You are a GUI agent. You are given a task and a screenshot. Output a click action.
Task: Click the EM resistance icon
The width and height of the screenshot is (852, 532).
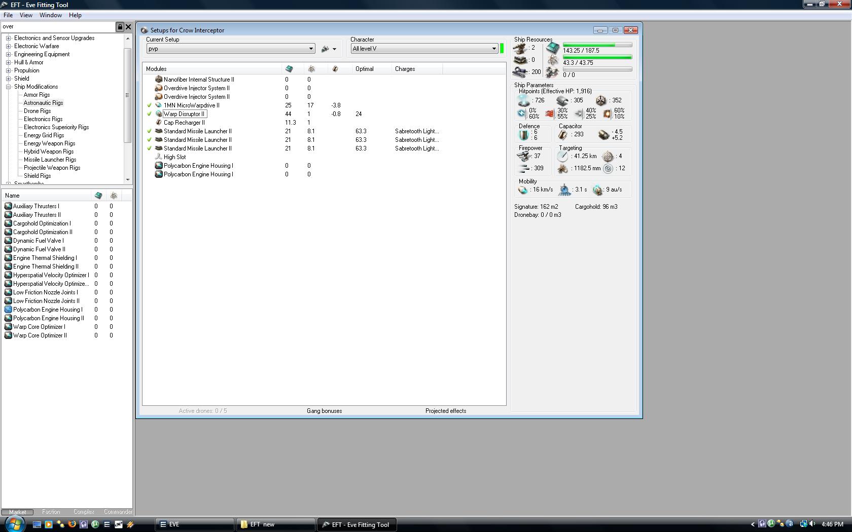(521, 113)
